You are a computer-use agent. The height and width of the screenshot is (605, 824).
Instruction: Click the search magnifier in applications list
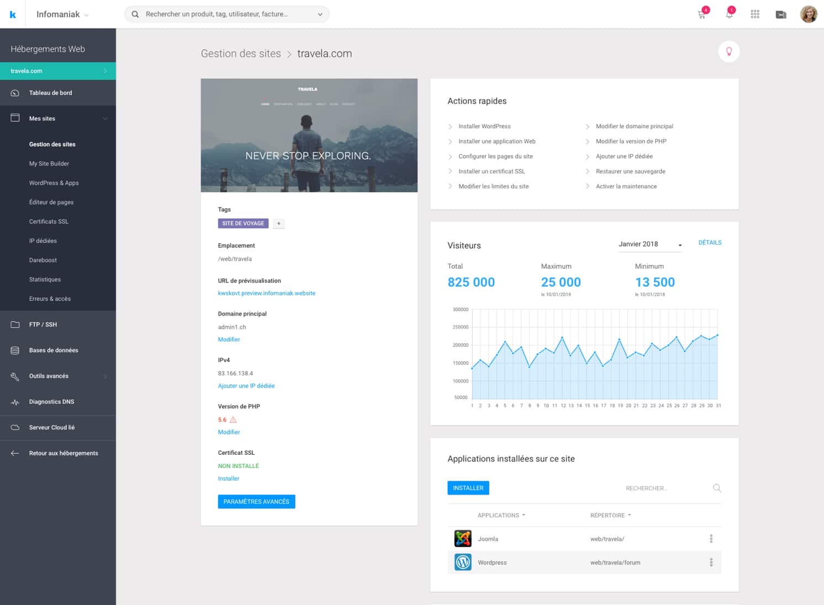pyautogui.click(x=717, y=488)
